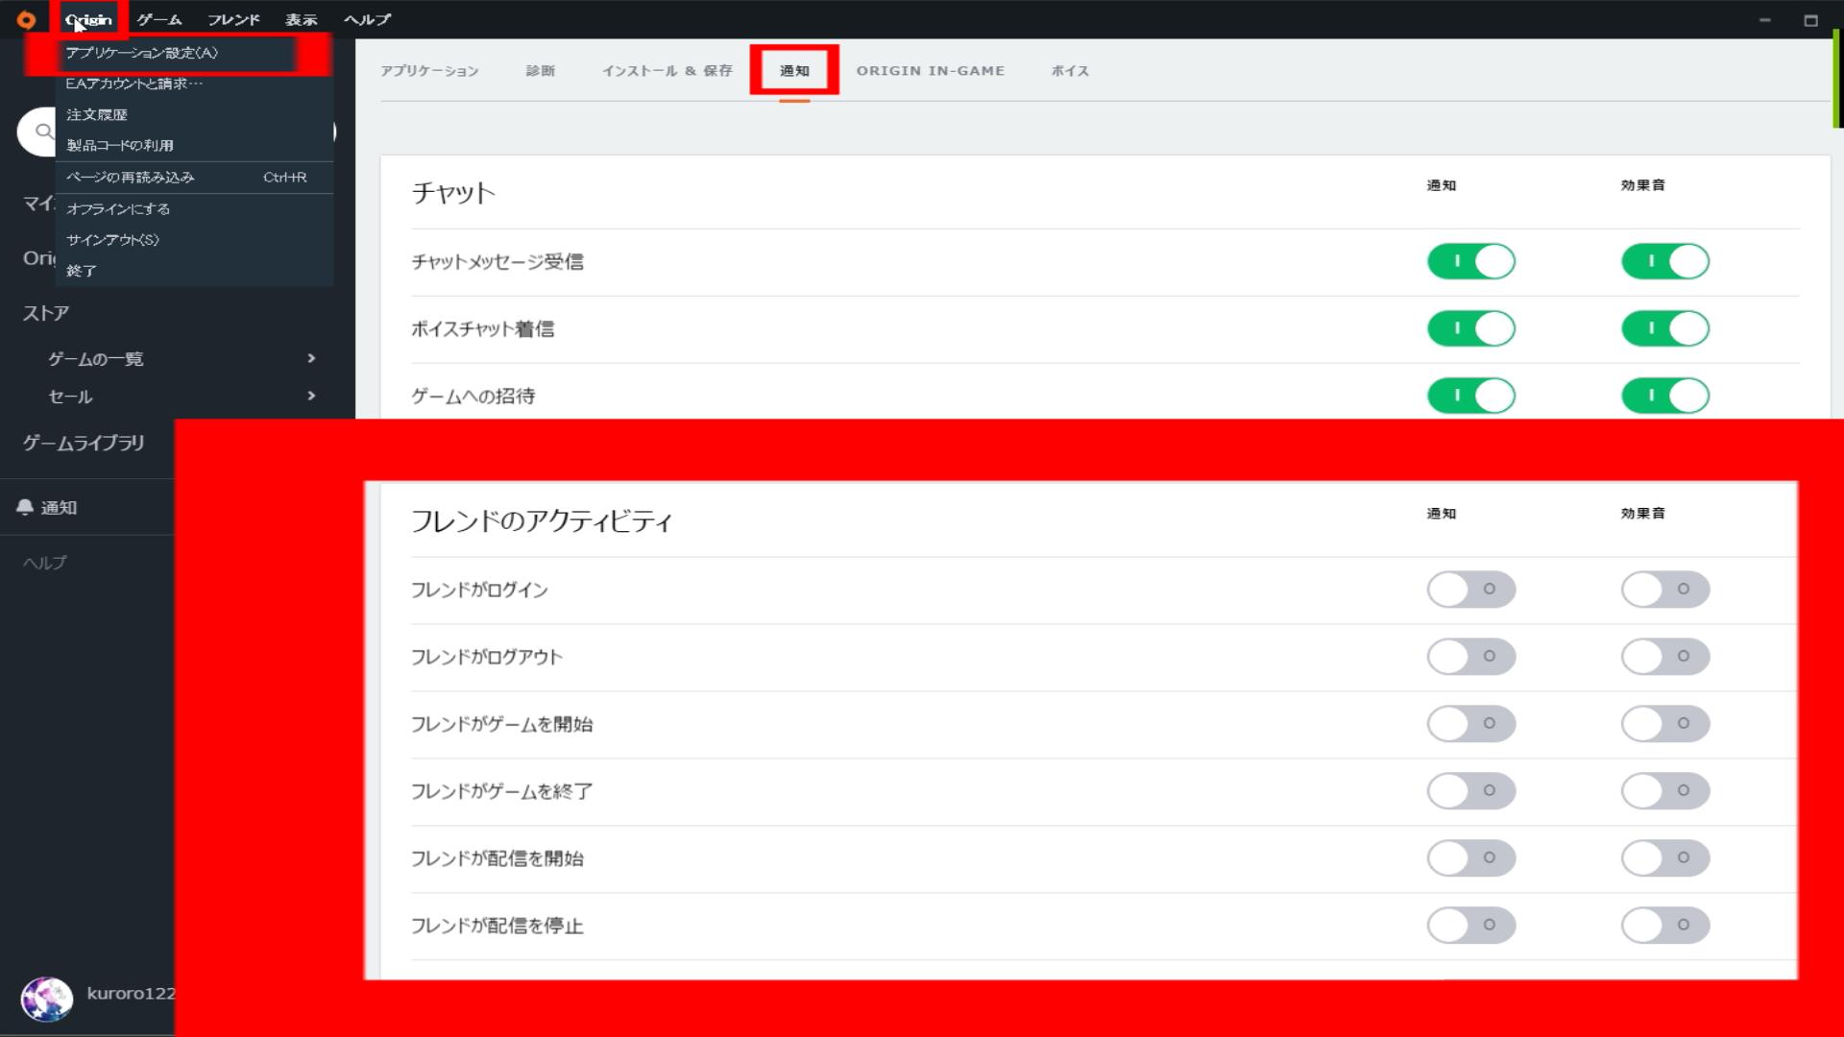Select EAアカウントと請求 menu entry
1844x1037 pixels.
(x=194, y=84)
